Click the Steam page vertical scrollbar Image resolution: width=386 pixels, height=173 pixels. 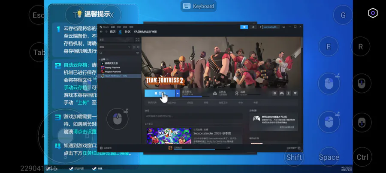tap(302, 43)
